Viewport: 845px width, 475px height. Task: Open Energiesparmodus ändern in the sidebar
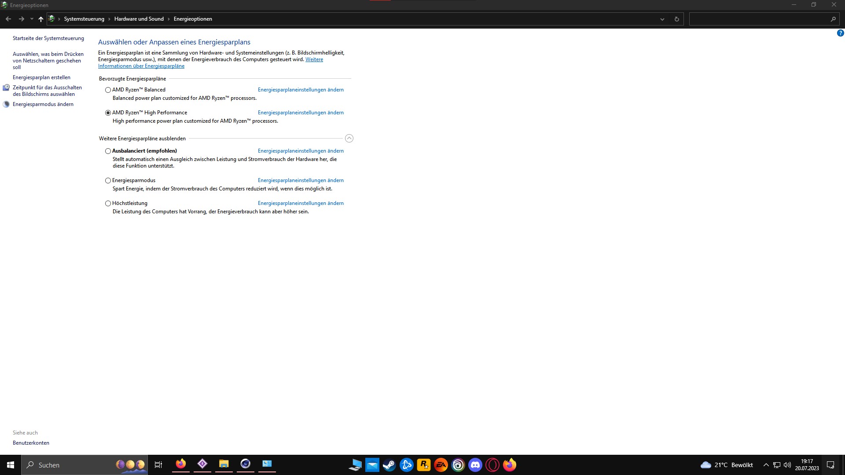[x=43, y=104]
